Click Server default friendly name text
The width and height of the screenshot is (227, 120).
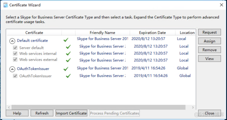pos(102,46)
